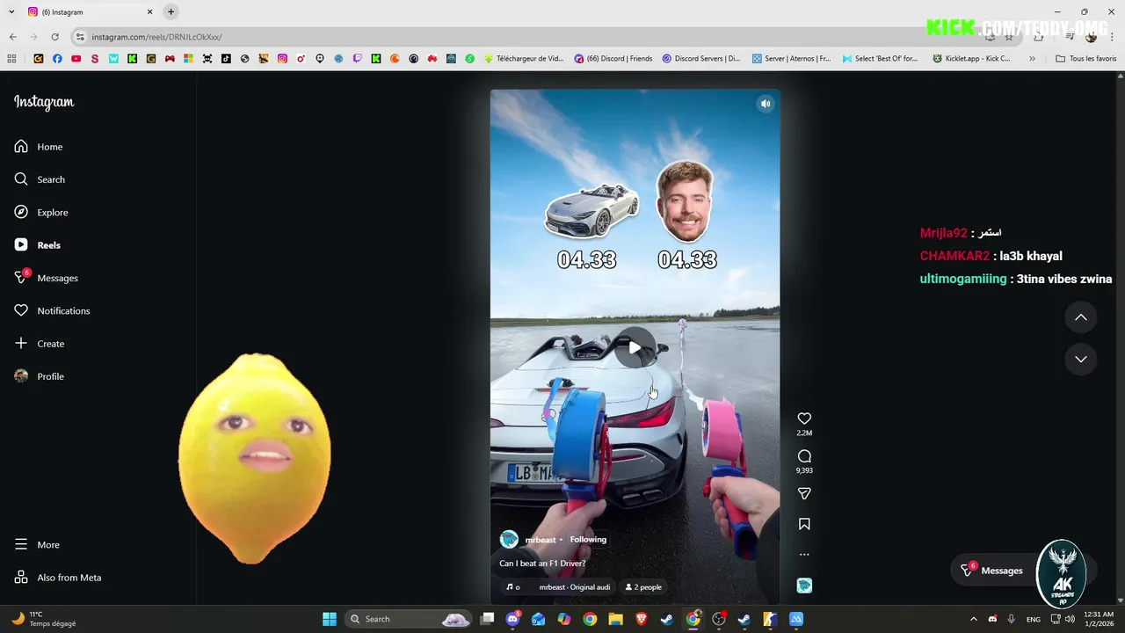The image size is (1125, 633).
Task: Open File Explorer from the taskbar
Action: [x=615, y=619]
